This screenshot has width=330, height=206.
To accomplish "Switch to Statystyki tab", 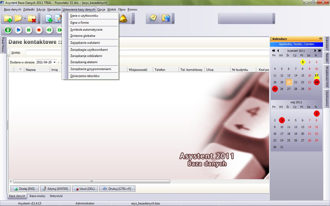I will click(56, 196).
